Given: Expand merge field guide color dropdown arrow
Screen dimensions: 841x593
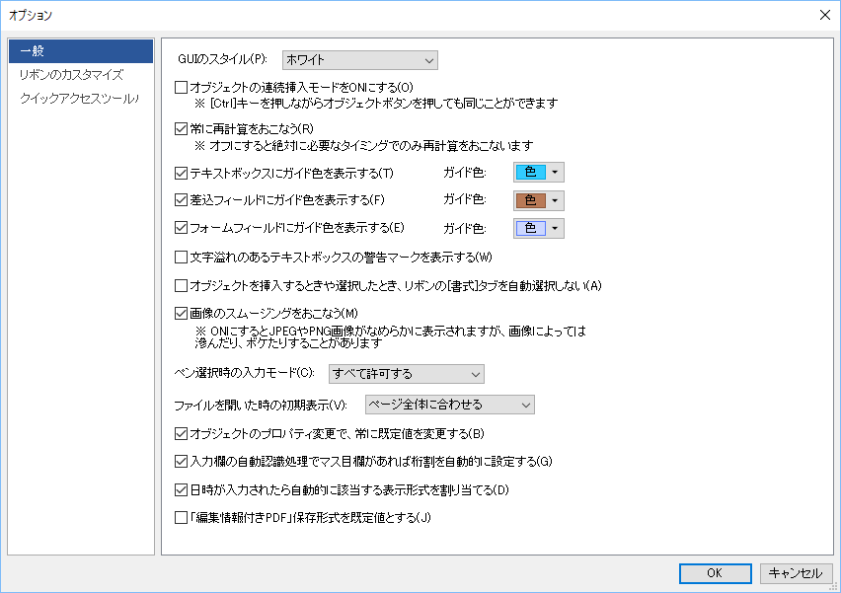Looking at the screenshot, I should pos(555,200).
